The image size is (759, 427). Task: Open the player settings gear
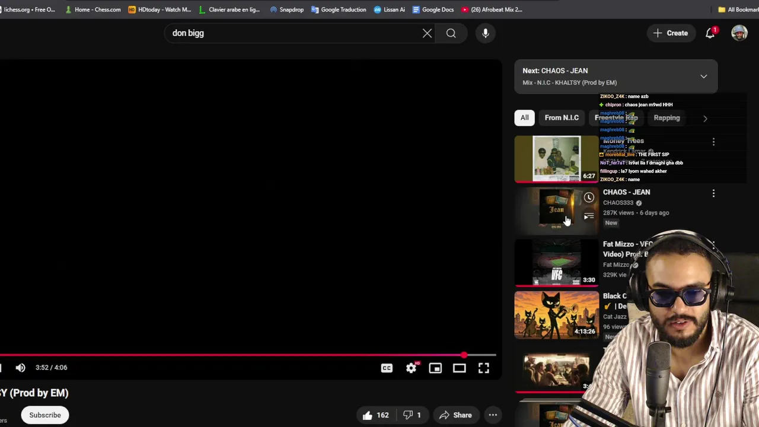(411, 368)
